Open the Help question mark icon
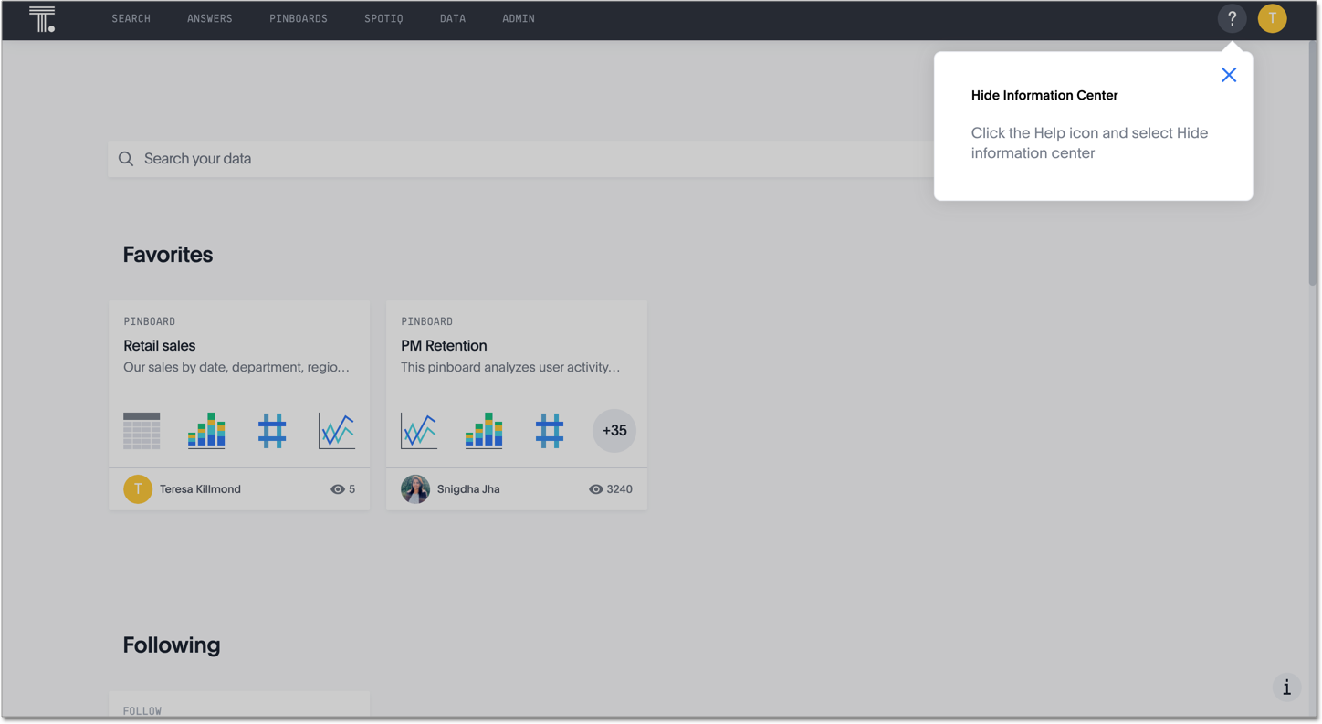This screenshot has width=1322, height=724. [1232, 18]
